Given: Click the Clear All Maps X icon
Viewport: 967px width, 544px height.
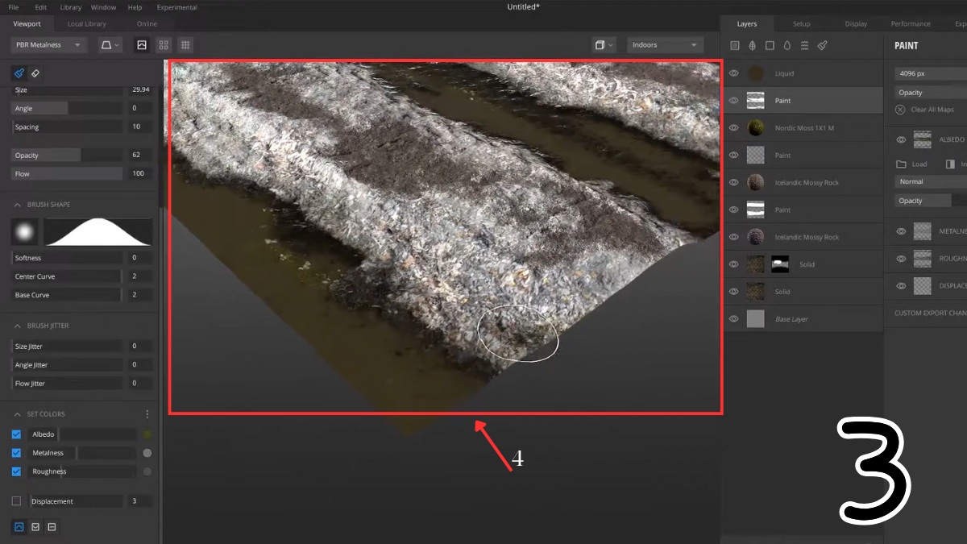Looking at the screenshot, I should (x=900, y=110).
